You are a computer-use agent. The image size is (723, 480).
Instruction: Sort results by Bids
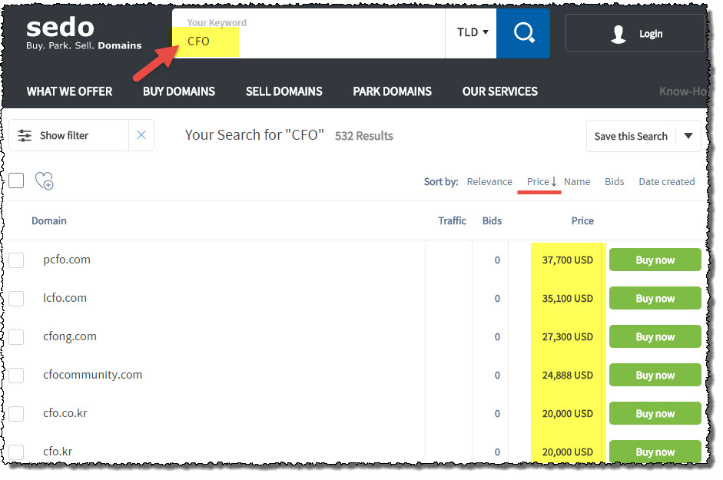pos(614,182)
